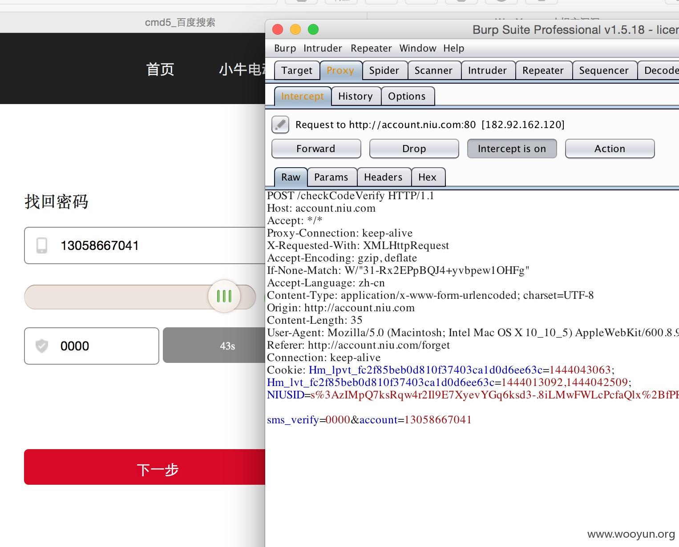The height and width of the screenshot is (547, 679).
Task: Drop the intercepted request
Action: (414, 149)
